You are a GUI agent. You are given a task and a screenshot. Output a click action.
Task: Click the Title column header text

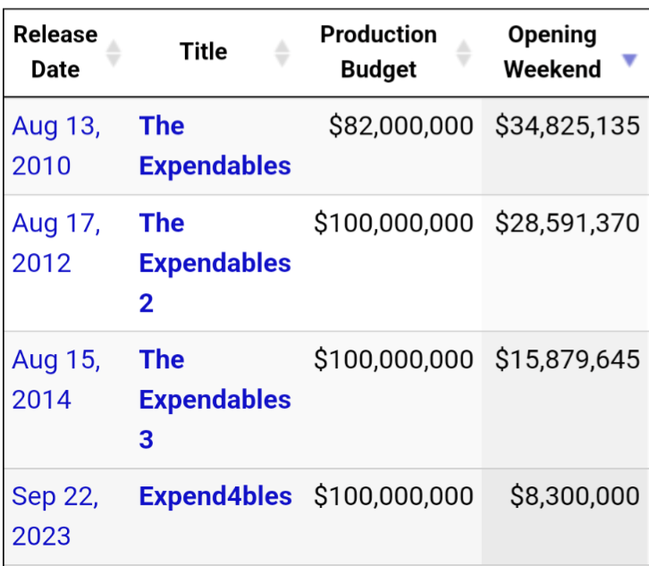204,52
